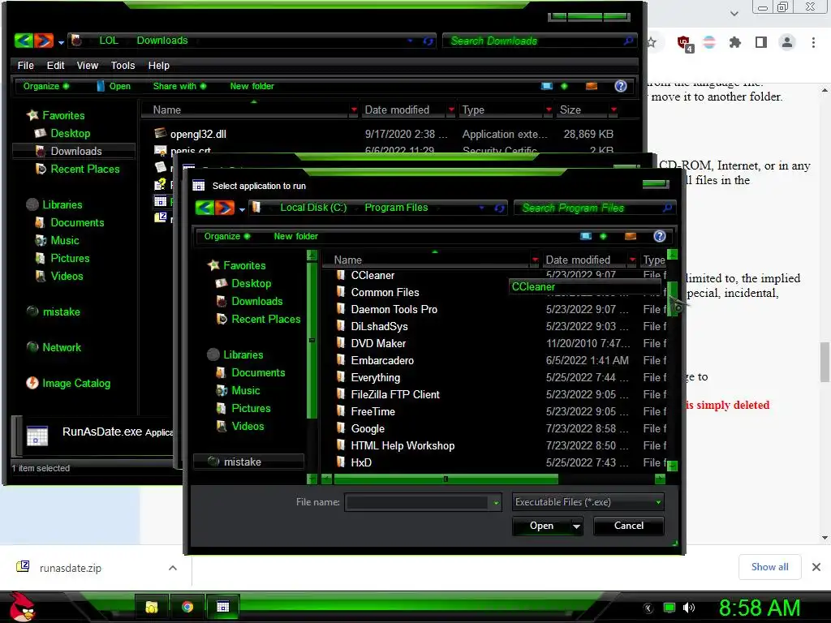Screen dimensions: 831x623
Task: Click Search Program Files box
Action: pyautogui.click(x=595, y=208)
